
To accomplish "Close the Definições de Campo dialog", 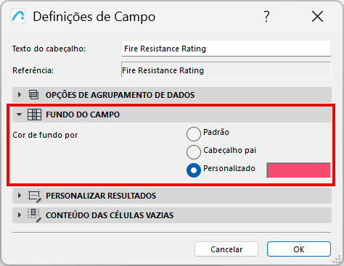I will 317,17.
